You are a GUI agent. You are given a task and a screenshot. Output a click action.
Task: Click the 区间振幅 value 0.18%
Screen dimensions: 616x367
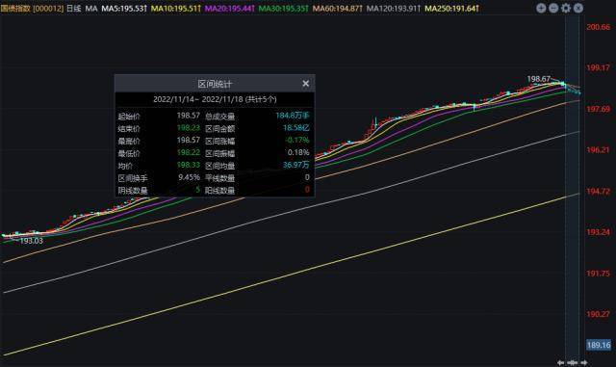pos(298,152)
